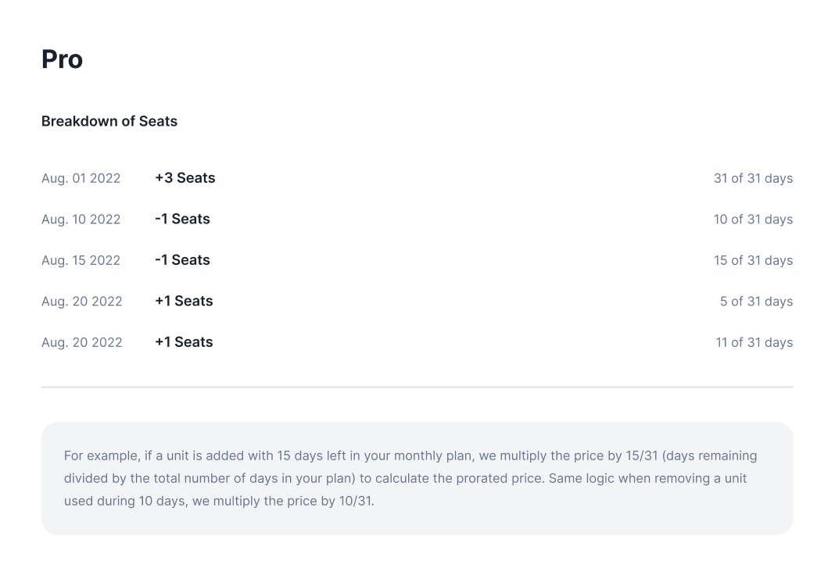Screen dimensions: 835x561
Task: Click the Aug. 15 2022 date
Action: point(81,260)
